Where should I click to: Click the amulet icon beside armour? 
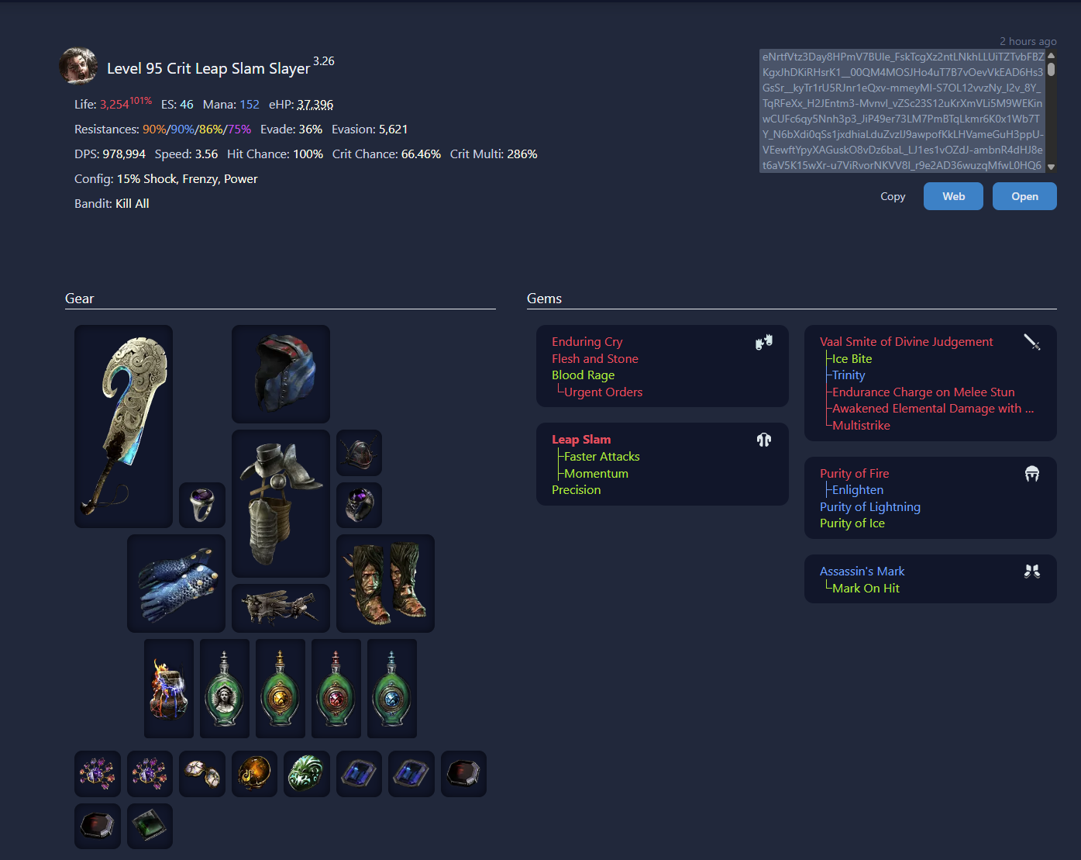tap(359, 453)
